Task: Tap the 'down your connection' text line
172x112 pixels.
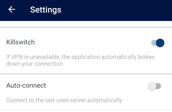Action: (35, 64)
